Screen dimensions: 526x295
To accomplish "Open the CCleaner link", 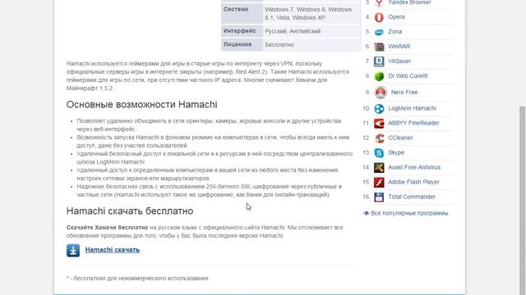I will pos(400,138).
